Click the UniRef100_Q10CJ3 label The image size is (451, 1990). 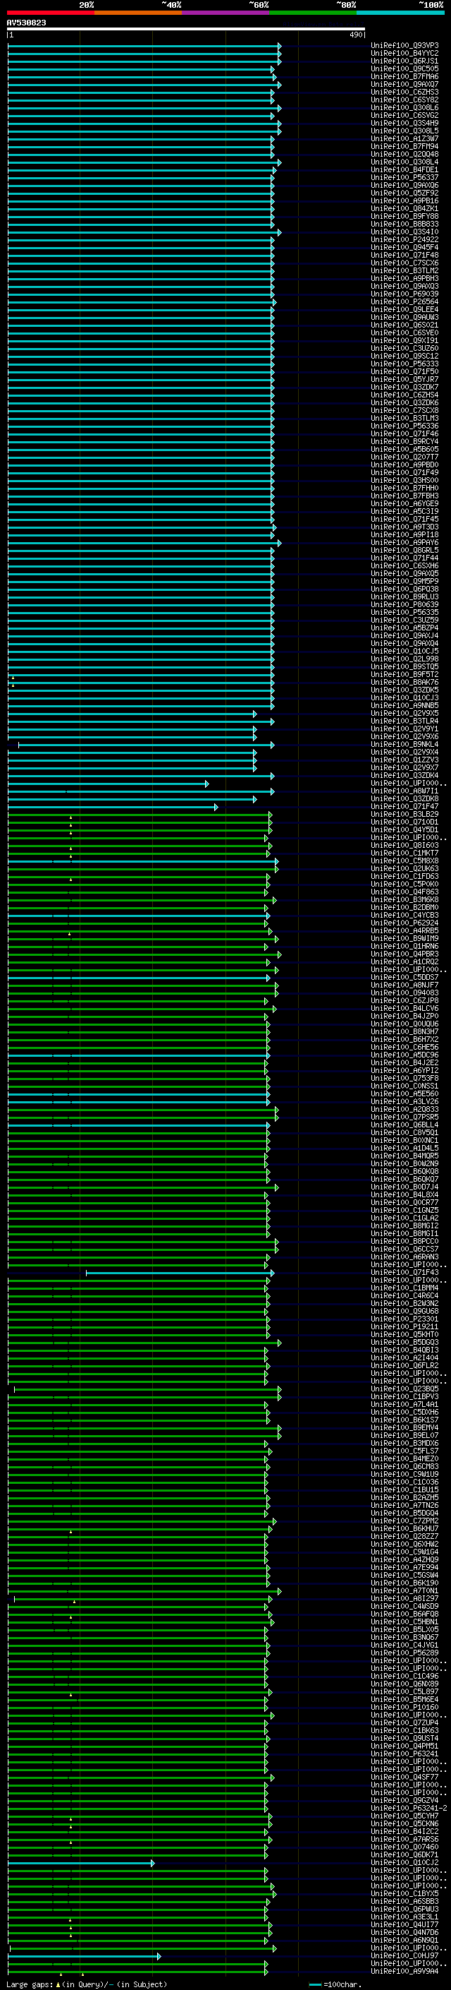[404, 697]
